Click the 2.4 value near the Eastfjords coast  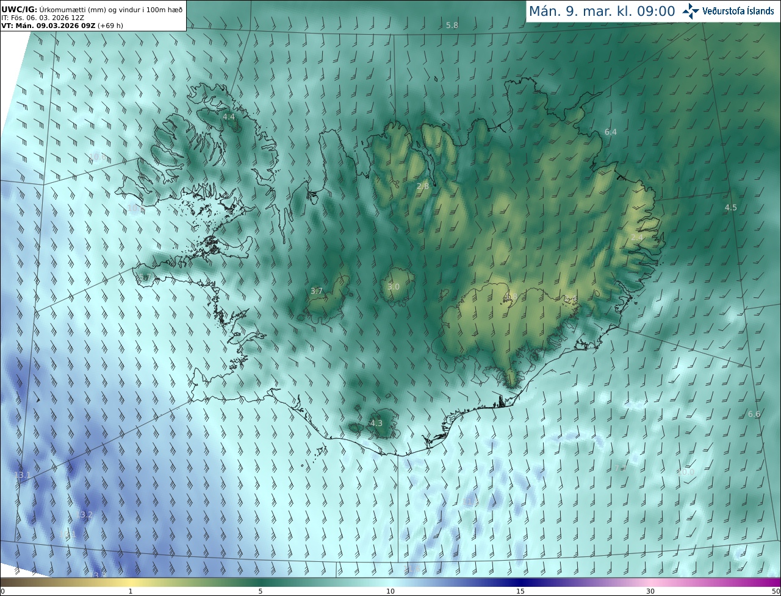coord(637,237)
